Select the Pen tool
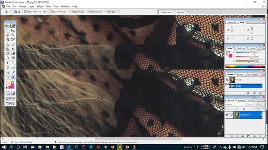Screen dimensions: 268x150 [x=8, y=67]
